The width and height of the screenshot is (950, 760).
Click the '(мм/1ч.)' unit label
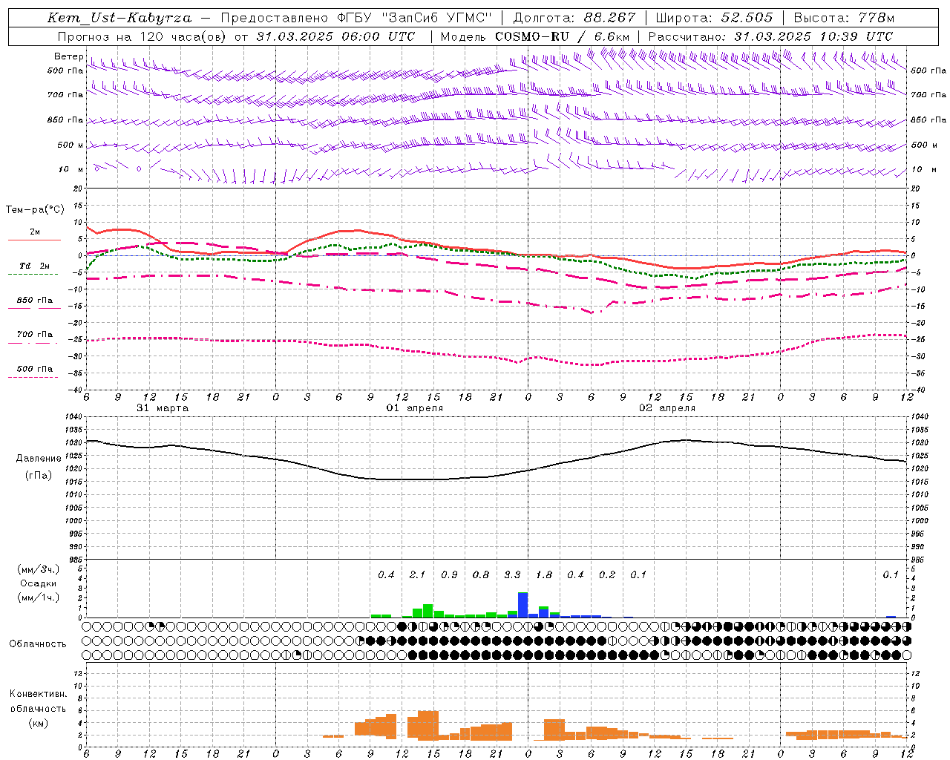39,597
